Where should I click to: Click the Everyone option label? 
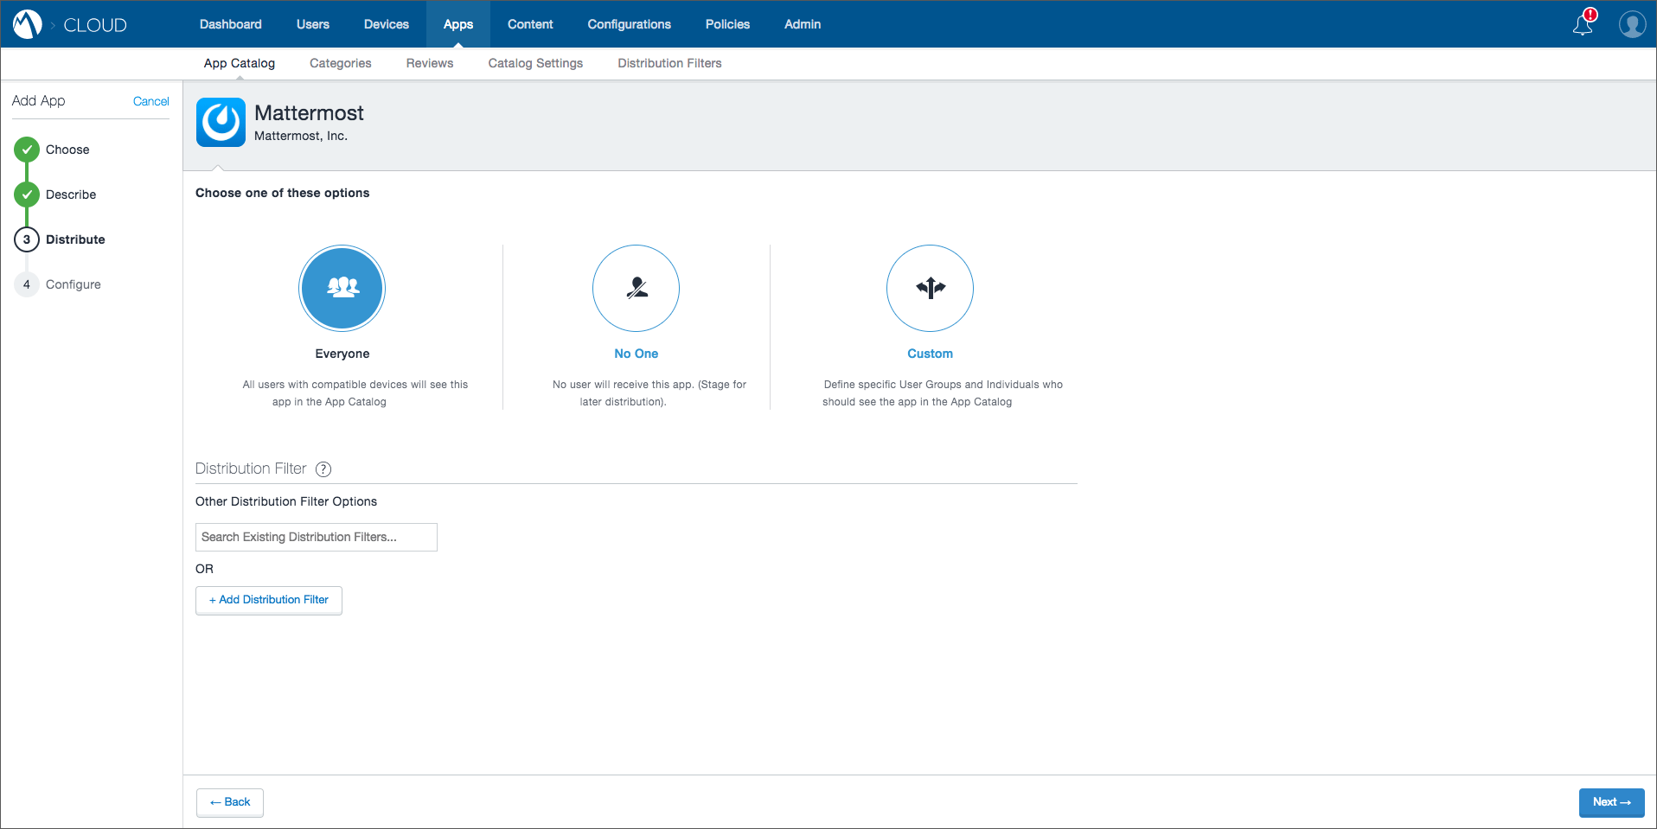342,354
